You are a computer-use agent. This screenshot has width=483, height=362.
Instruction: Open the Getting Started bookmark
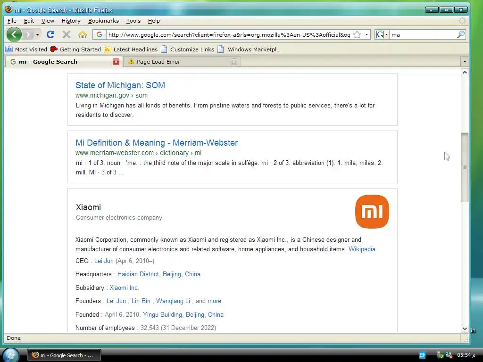point(75,49)
